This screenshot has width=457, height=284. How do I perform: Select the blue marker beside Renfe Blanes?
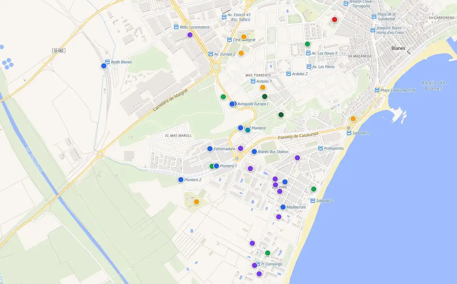104,66
